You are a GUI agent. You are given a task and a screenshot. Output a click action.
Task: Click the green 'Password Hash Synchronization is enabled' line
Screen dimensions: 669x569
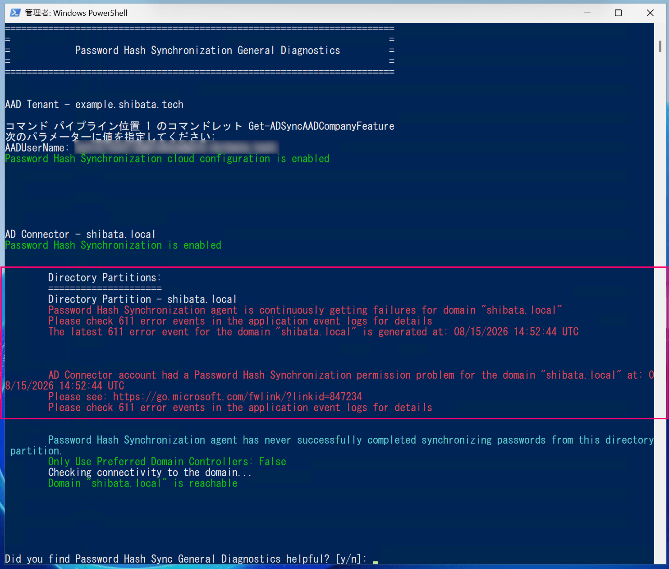point(113,245)
